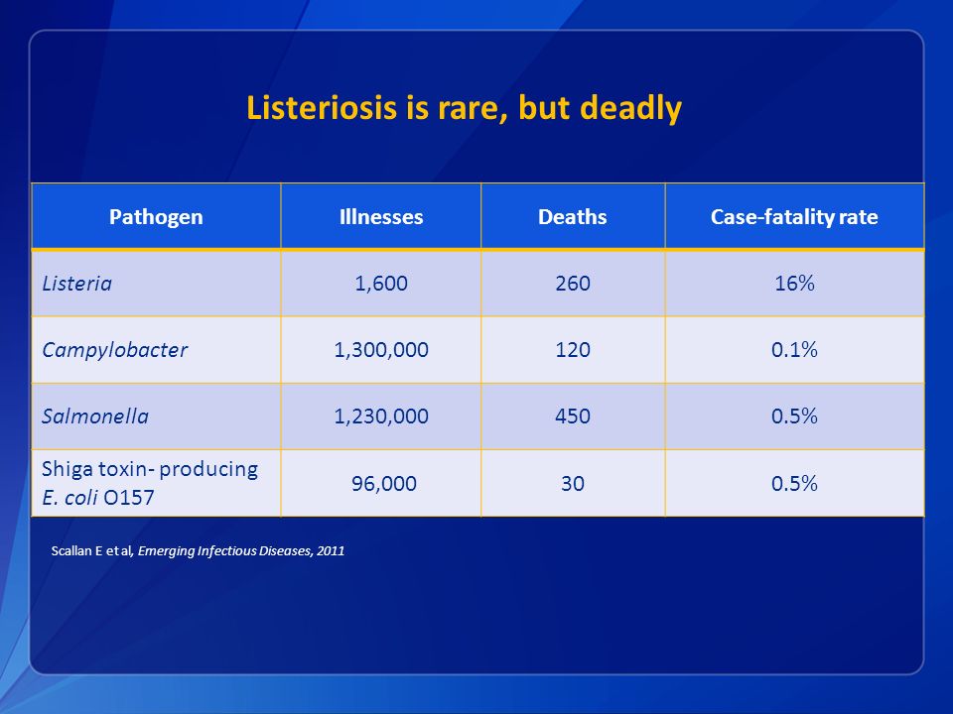Click the E. coli deaths value "30"
This screenshot has height=714, width=953.
coord(573,484)
